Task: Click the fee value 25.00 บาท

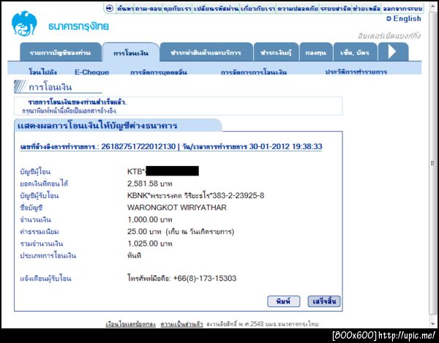Action: coord(144,232)
